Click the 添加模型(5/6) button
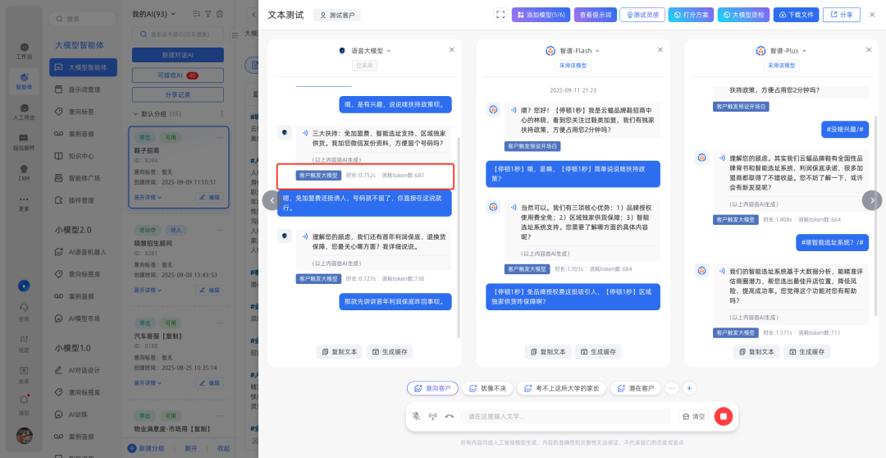Screen dimensions: 886x458 pos(541,15)
